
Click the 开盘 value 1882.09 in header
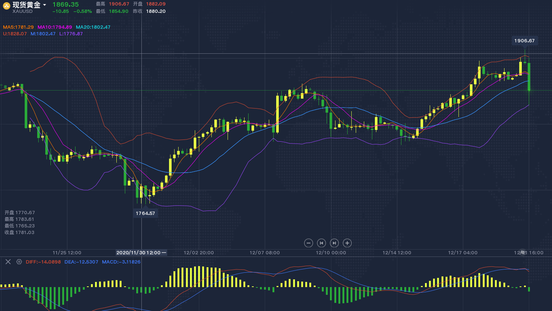[x=156, y=4]
